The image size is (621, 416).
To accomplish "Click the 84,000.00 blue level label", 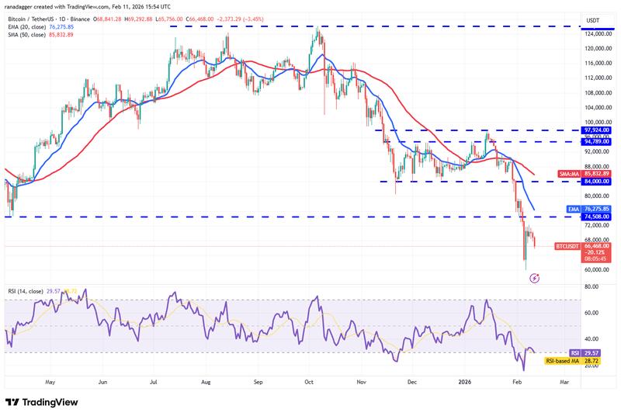I will [x=585, y=182].
